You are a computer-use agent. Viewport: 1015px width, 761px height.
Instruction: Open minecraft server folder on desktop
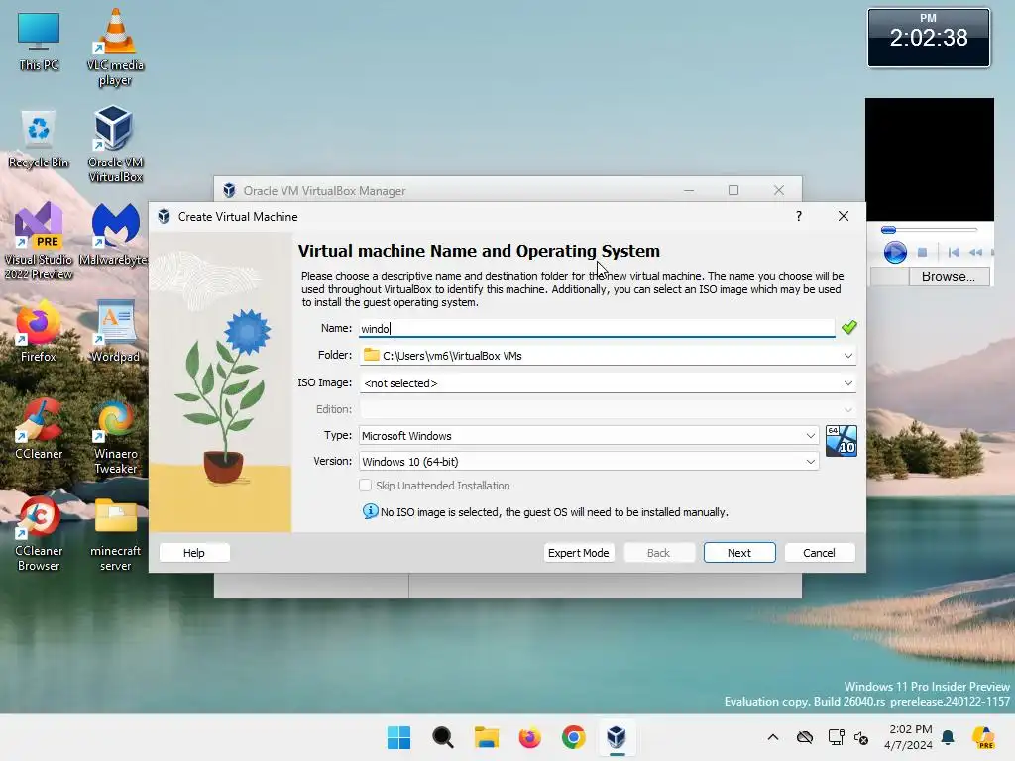[x=115, y=533]
